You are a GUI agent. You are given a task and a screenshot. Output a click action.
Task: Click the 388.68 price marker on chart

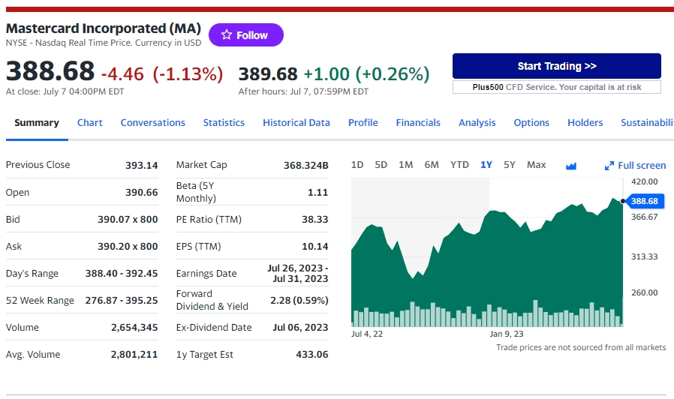(644, 201)
